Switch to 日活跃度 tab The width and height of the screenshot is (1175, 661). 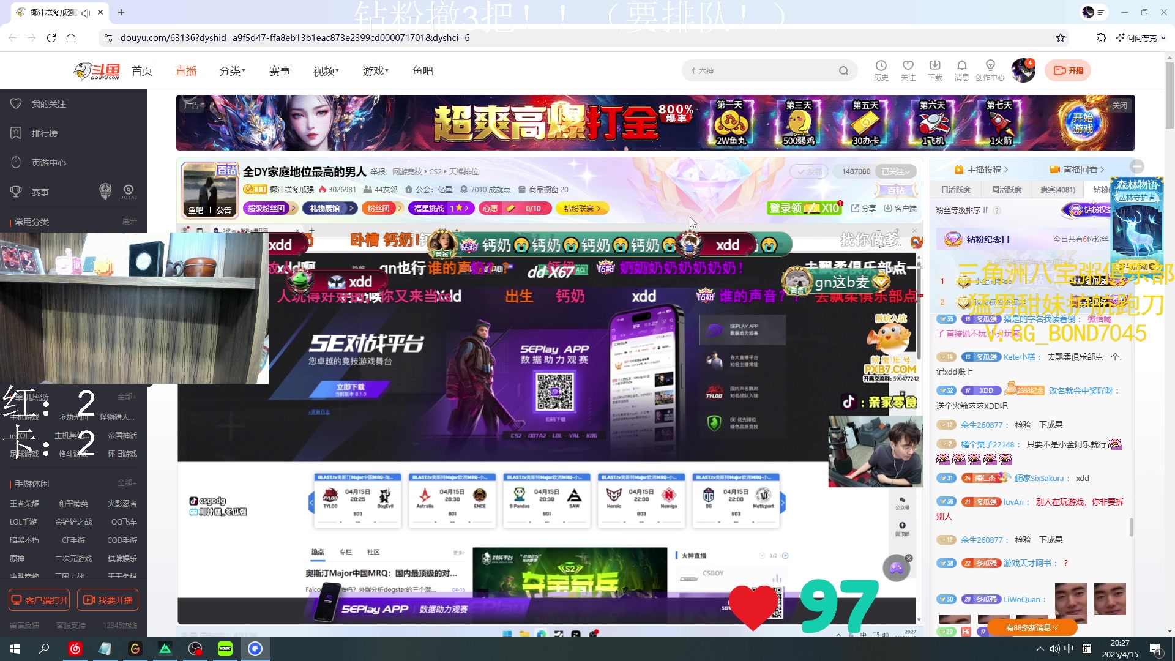956,190
